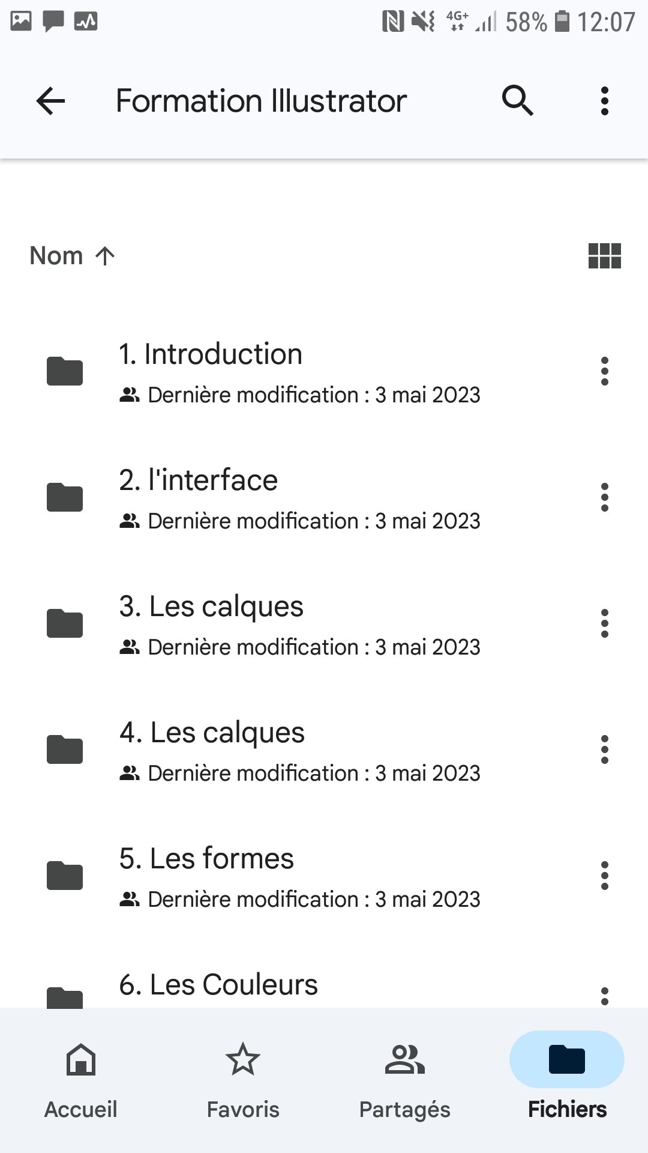Open the 2. l'interface folder

point(198,480)
